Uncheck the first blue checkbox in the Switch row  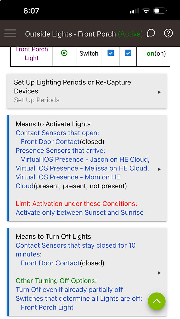(x=111, y=53)
